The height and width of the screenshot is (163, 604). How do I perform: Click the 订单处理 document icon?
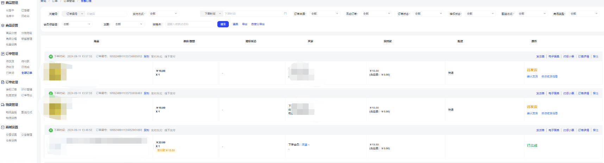pyautogui.click(x=3, y=82)
